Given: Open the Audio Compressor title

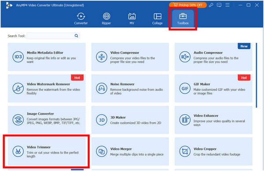Looking at the screenshot, I should (x=208, y=53).
